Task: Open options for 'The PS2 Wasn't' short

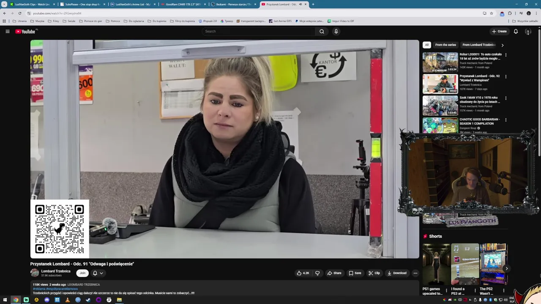Action: (503, 290)
